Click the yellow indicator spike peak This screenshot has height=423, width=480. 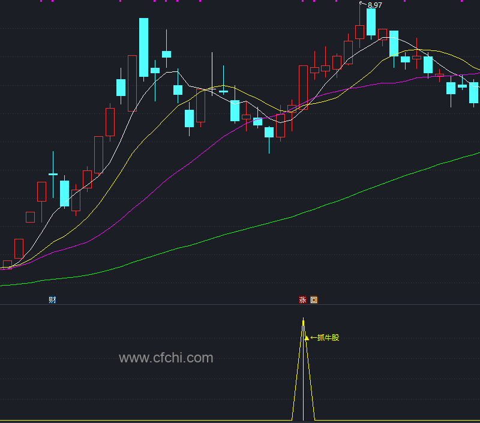click(x=303, y=320)
